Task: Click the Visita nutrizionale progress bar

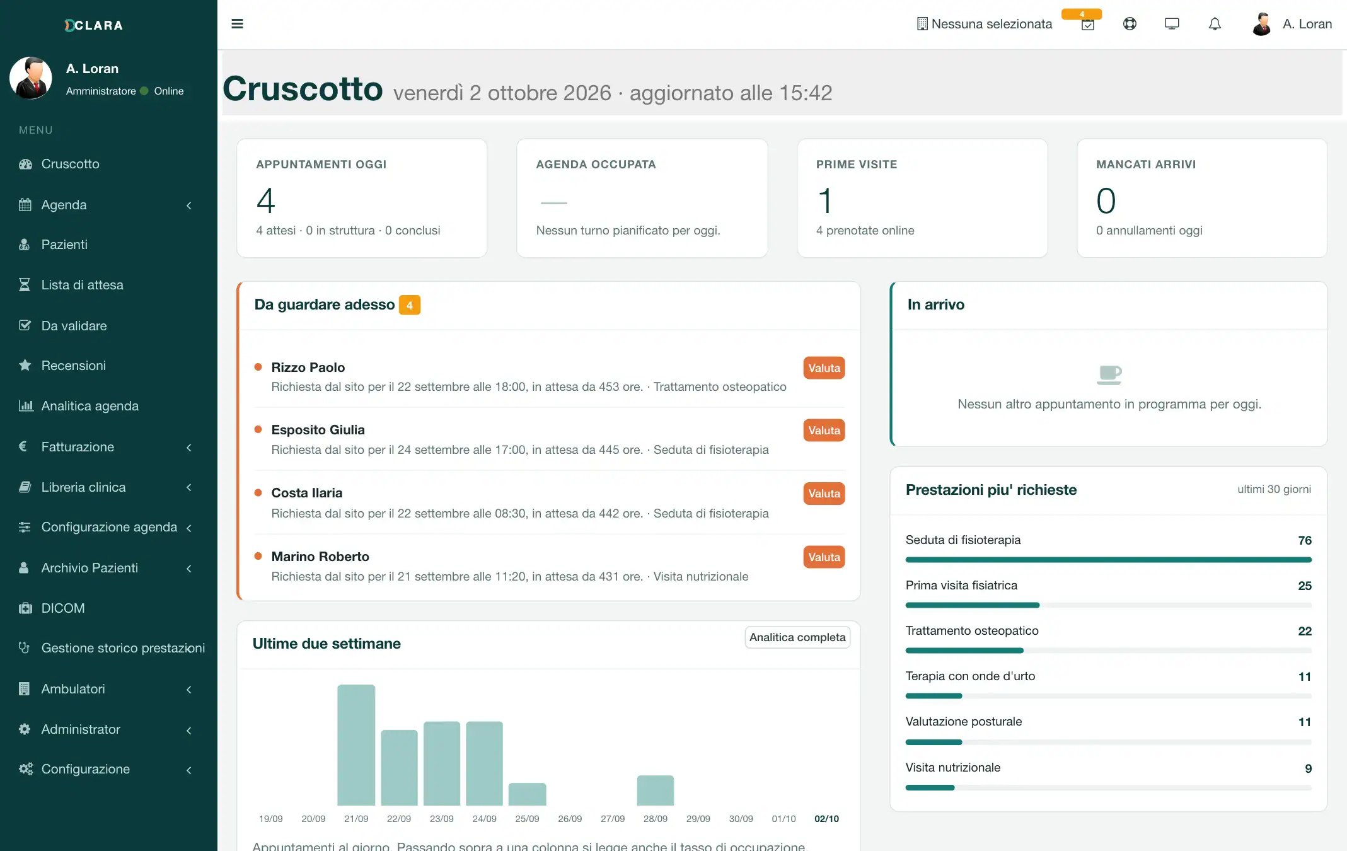Action: [1108, 787]
